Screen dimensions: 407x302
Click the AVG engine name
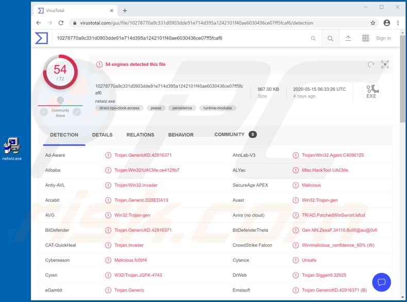click(x=49, y=215)
